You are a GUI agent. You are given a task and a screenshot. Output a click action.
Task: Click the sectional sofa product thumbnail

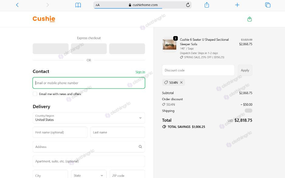click(x=170, y=44)
